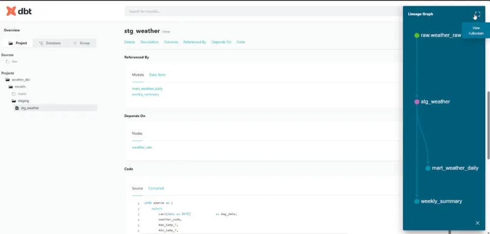The width and height of the screenshot is (490, 234).
Task: Click the stg_weather page title
Action: (142, 31)
